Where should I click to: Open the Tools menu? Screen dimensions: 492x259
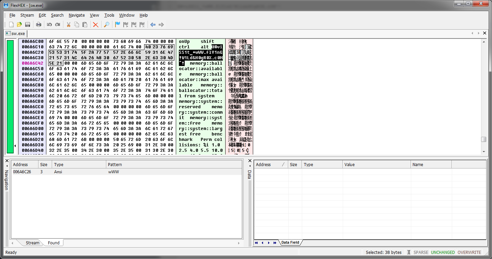109,15
